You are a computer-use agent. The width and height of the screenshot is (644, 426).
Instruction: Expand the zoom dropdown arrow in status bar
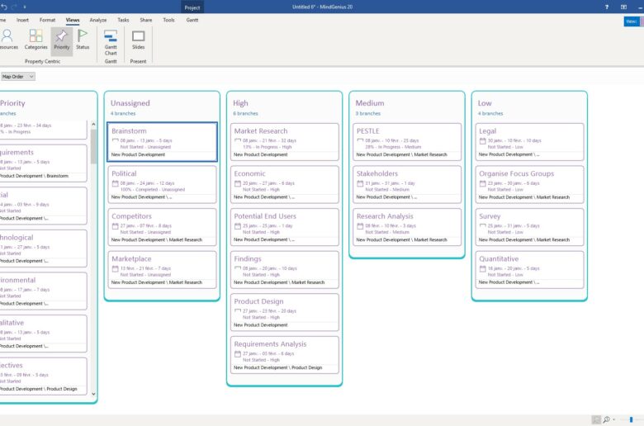pyautogui.click(x=614, y=419)
